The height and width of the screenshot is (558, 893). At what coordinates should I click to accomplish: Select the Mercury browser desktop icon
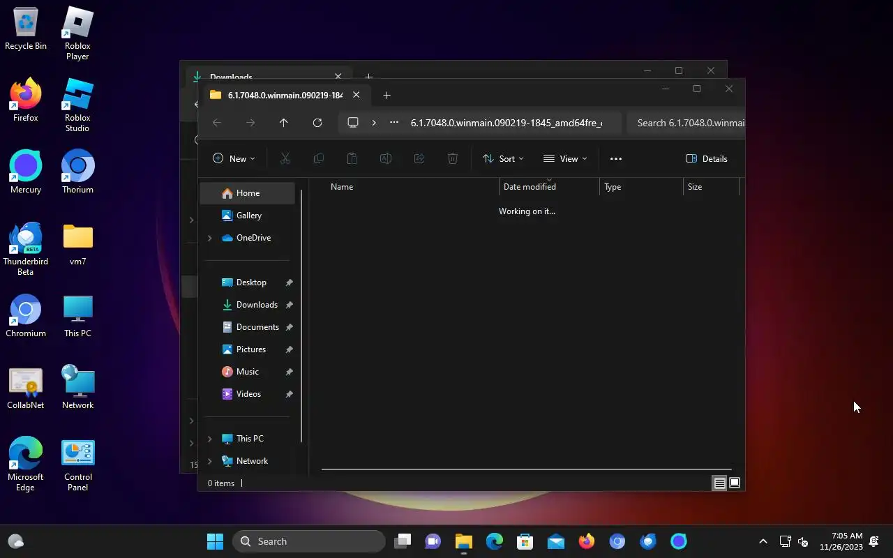pyautogui.click(x=26, y=172)
